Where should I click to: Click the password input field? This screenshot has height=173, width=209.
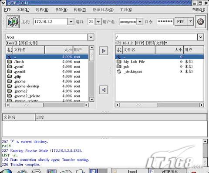165,22
